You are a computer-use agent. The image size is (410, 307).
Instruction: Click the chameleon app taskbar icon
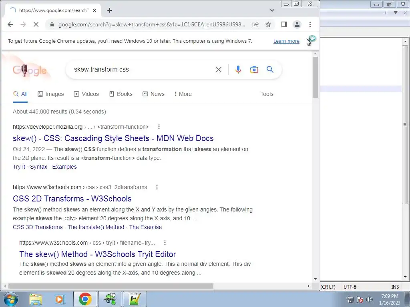pos(110,299)
